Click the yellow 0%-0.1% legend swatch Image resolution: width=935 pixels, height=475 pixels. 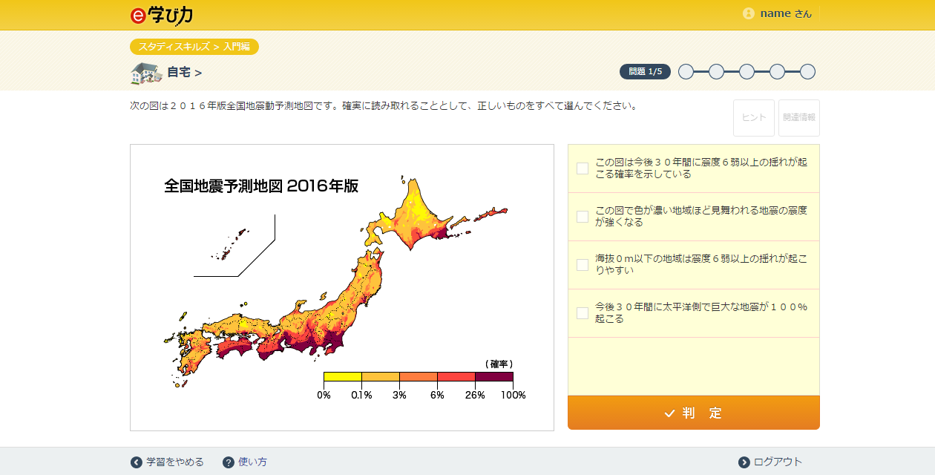(x=342, y=377)
